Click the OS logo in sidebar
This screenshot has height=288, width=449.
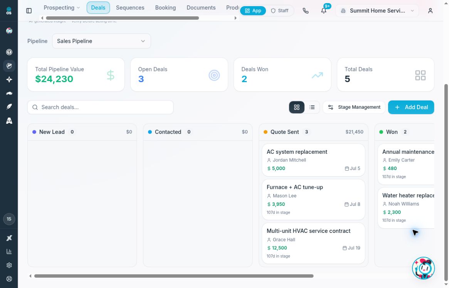(9, 11)
